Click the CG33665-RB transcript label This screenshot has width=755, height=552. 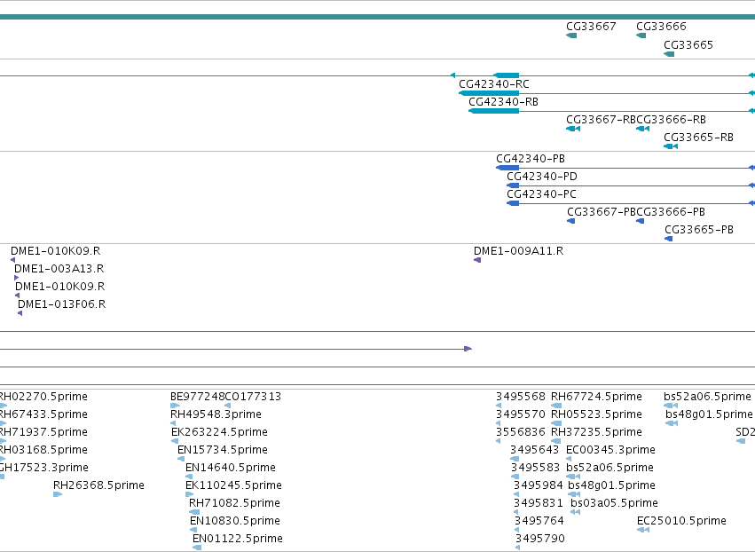tap(699, 138)
